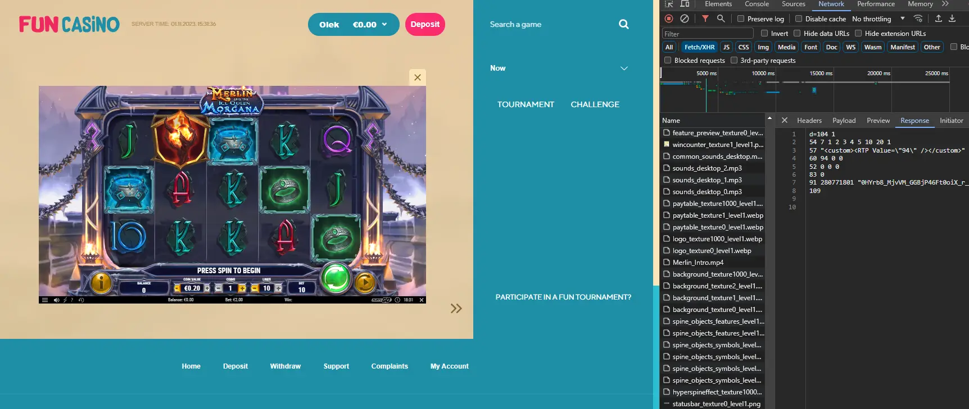Open the Withdraw footer link
Image resolution: width=969 pixels, height=409 pixels.
point(286,366)
